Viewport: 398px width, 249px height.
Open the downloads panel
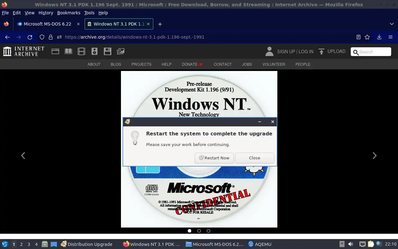click(x=379, y=37)
